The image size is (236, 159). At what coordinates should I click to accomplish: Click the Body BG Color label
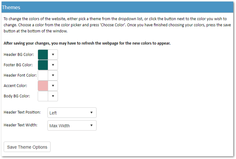pos(17,96)
